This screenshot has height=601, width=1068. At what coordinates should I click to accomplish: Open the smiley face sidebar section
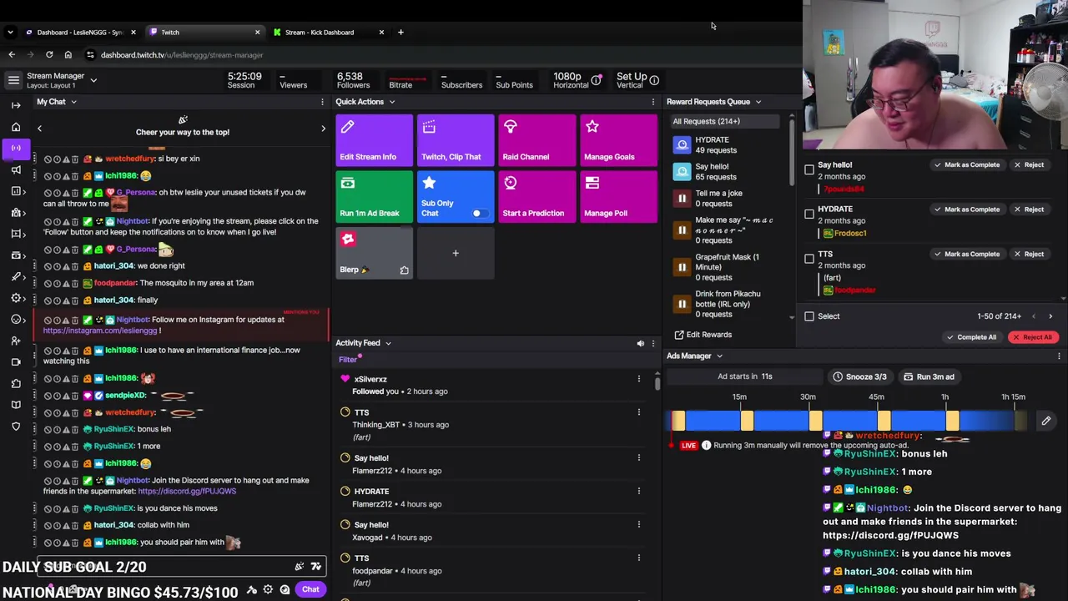pyautogui.click(x=16, y=320)
